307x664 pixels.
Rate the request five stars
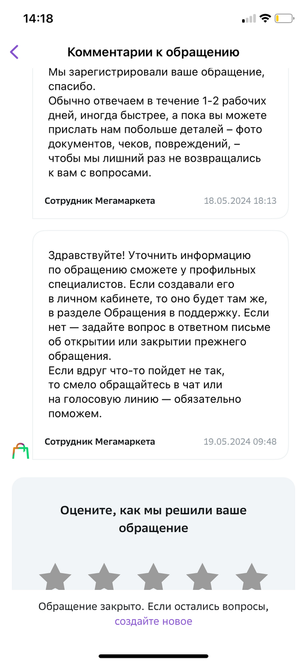pyautogui.click(x=252, y=576)
